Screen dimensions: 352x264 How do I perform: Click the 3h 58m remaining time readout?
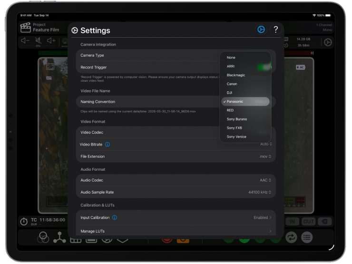coord(303,45)
